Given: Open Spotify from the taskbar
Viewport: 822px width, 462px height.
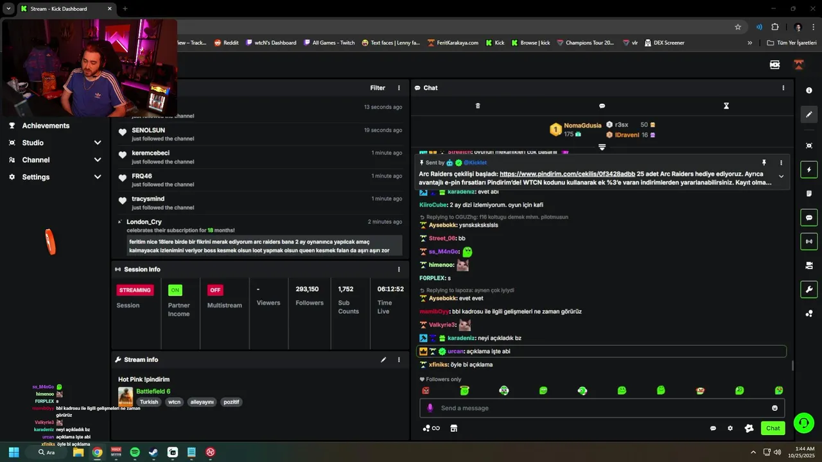Looking at the screenshot, I should coord(135,452).
